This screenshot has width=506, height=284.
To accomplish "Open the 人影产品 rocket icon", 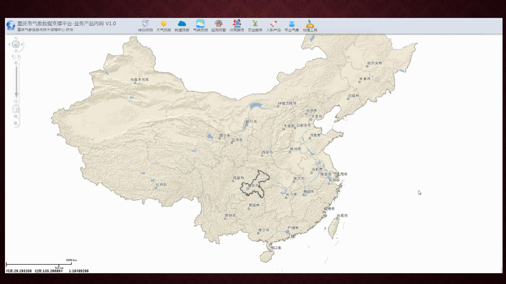I will tap(273, 25).
